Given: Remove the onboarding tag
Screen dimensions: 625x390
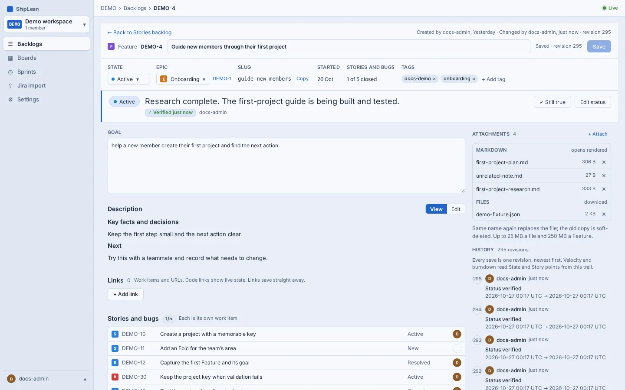Looking at the screenshot, I should coord(474,79).
